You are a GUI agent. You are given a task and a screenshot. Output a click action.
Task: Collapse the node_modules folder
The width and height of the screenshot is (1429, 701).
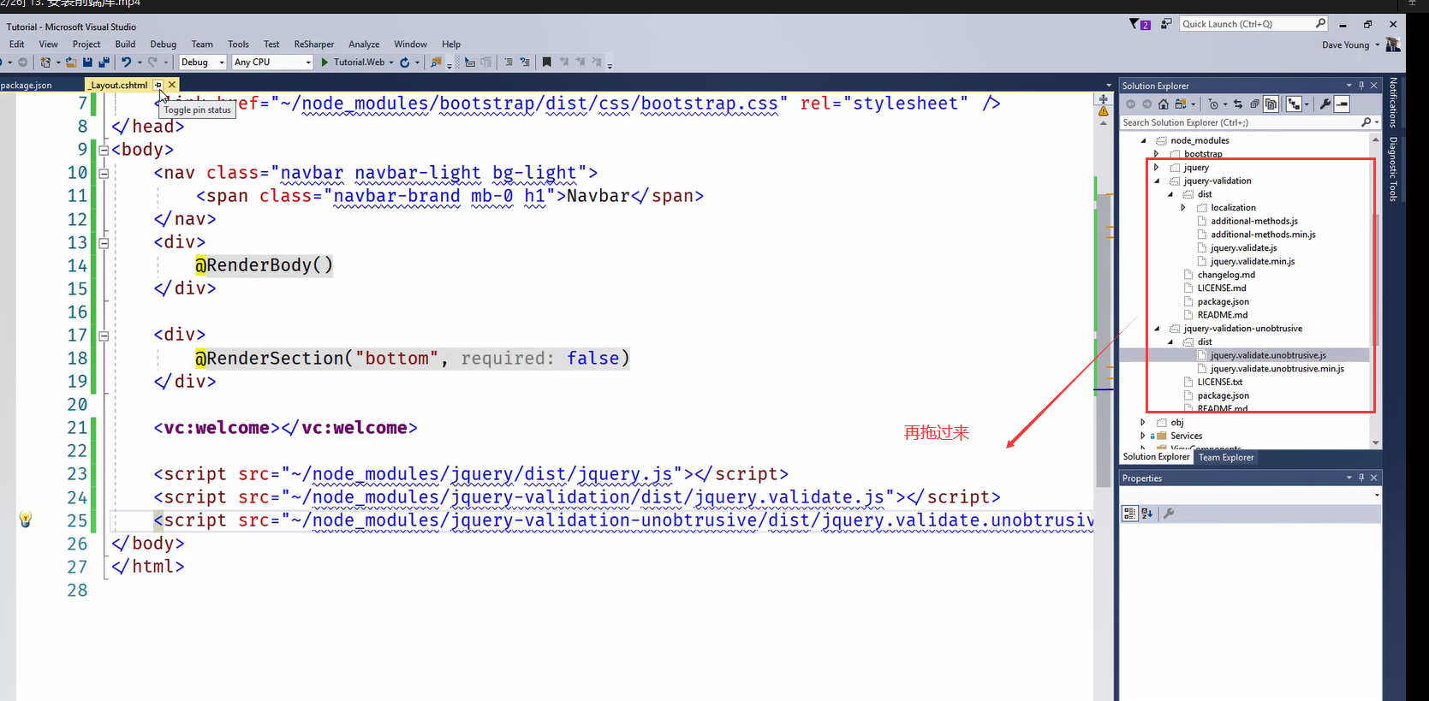pyautogui.click(x=1143, y=140)
